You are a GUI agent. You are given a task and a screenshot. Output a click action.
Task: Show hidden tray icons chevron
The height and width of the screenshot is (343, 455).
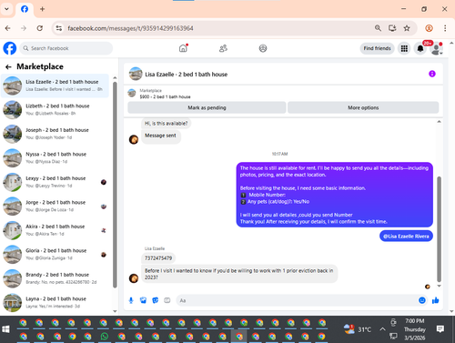(382, 329)
